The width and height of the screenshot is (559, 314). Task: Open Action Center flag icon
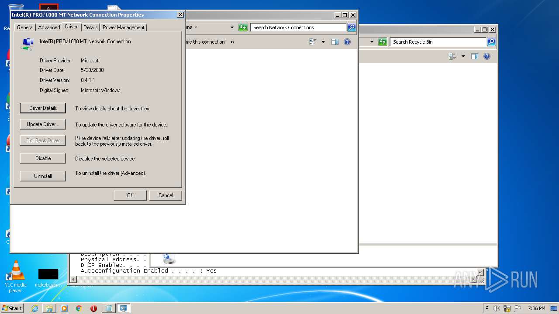coord(518,308)
